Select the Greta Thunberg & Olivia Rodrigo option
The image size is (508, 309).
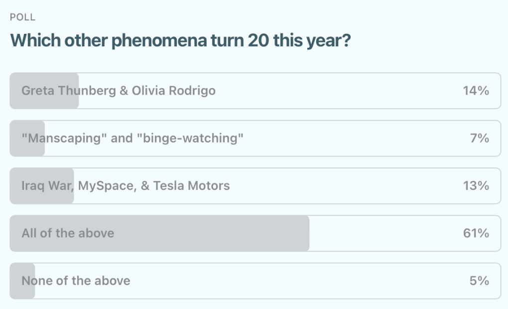pos(255,91)
